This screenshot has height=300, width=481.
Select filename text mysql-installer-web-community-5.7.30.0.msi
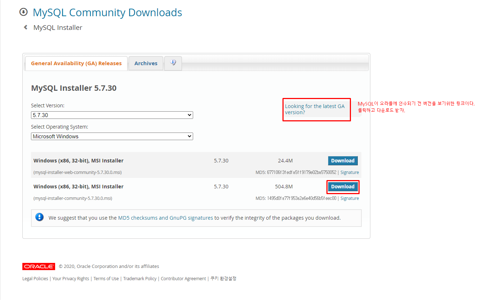tap(77, 173)
